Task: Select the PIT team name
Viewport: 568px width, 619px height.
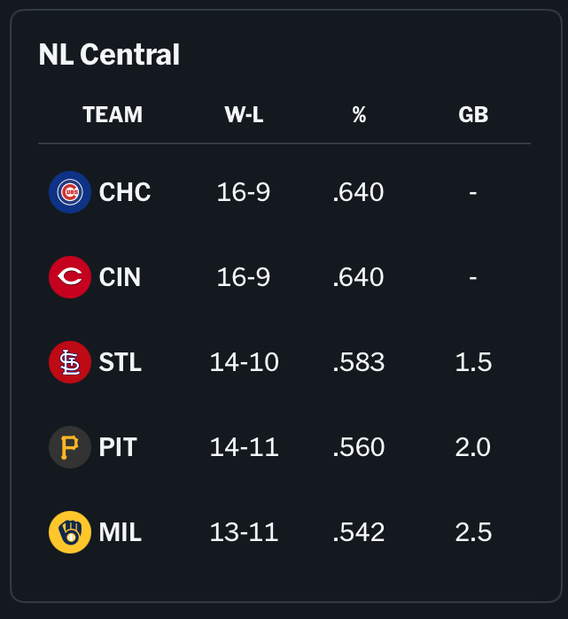Action: 118,447
